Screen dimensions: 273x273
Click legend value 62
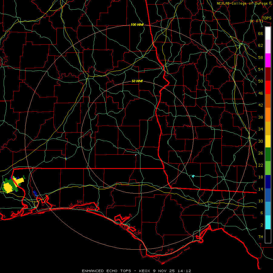[261, 45]
